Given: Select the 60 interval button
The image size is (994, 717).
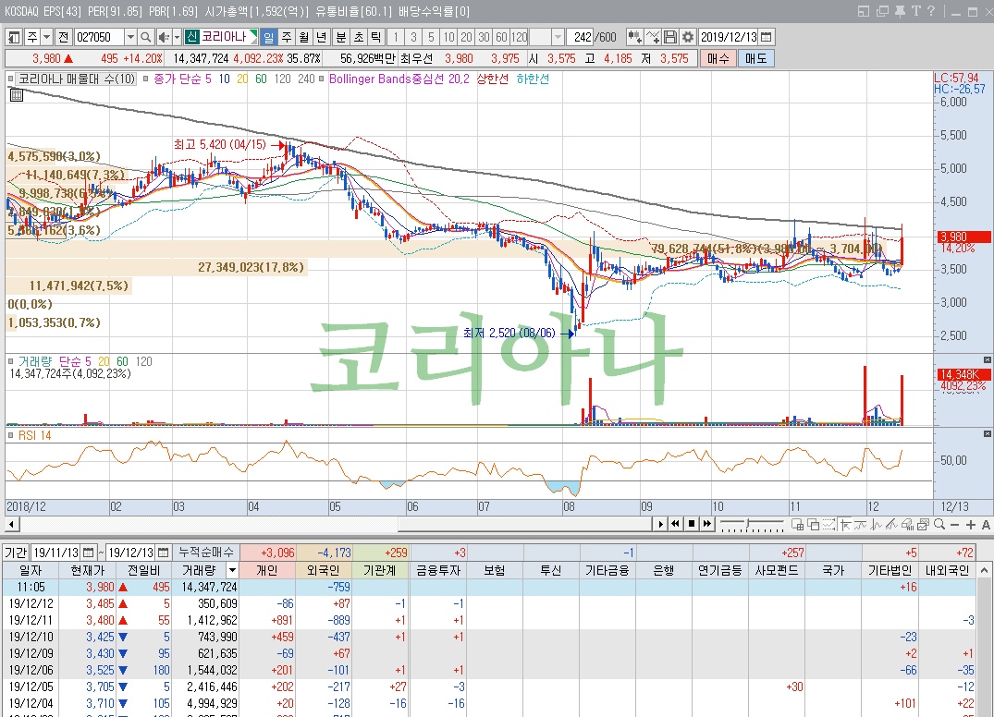Looking at the screenshot, I should [501, 37].
